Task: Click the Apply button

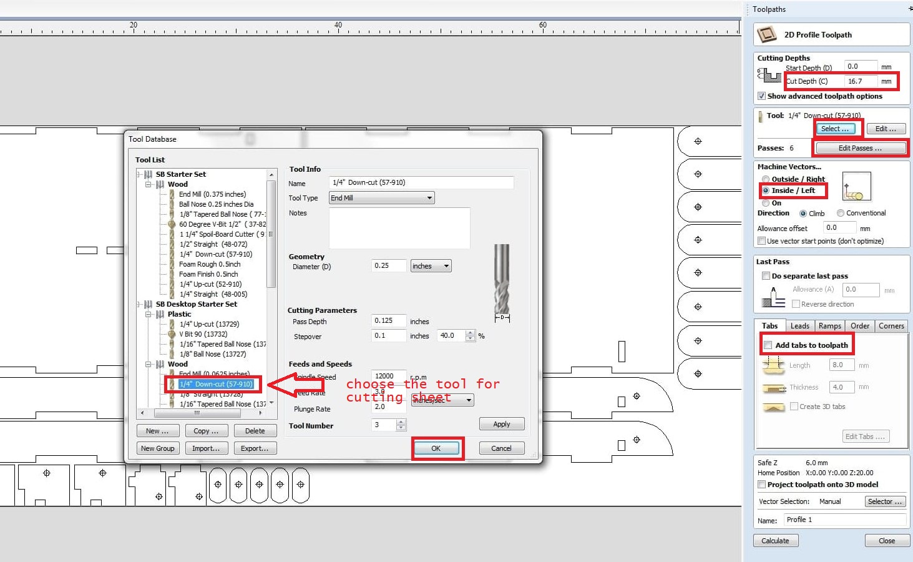Action: [501, 424]
